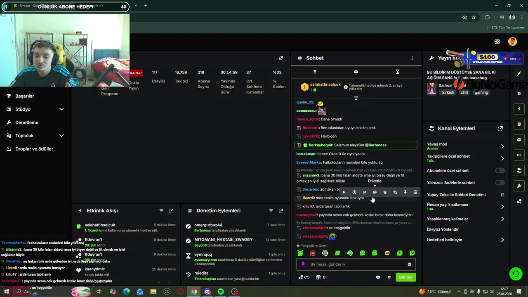Viewport: 528px width, 297px height.
Task: Expand the Stüdyo sidebar section
Action: (35, 109)
